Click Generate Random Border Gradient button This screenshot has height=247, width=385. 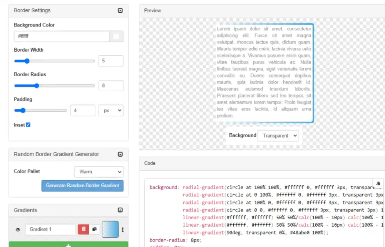click(82, 186)
